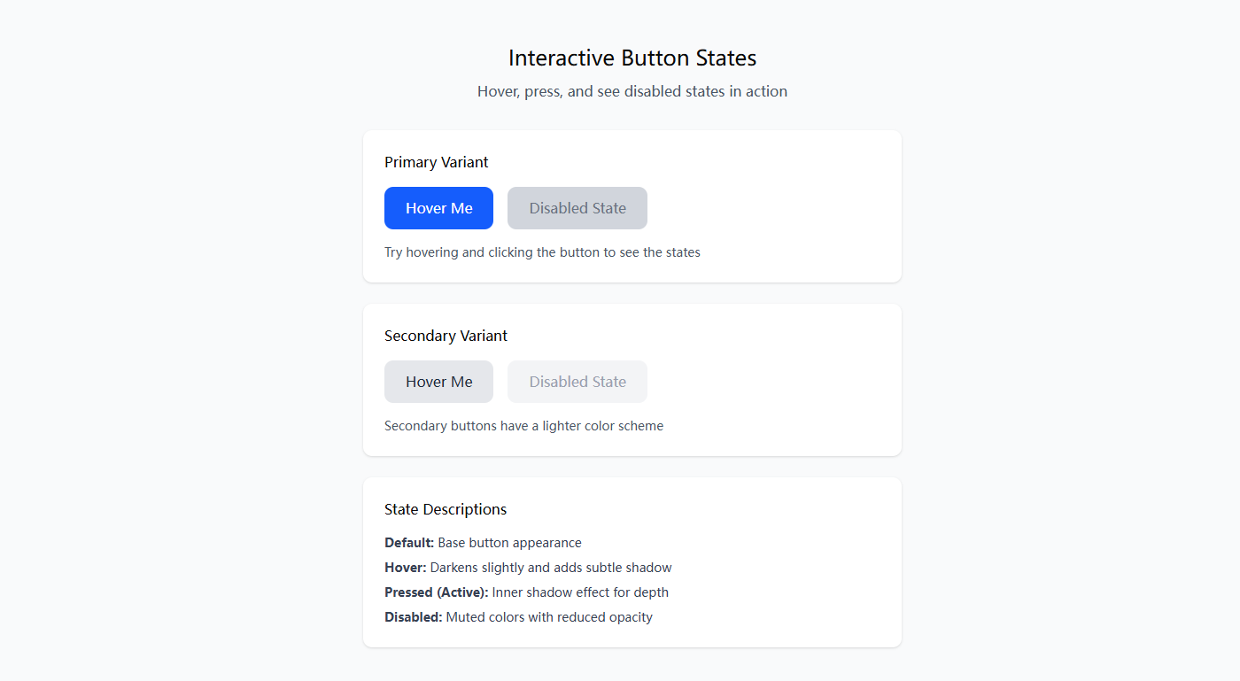This screenshot has height=681, width=1240.
Task: Click the bold Disabled: label in descriptions
Action: click(413, 617)
